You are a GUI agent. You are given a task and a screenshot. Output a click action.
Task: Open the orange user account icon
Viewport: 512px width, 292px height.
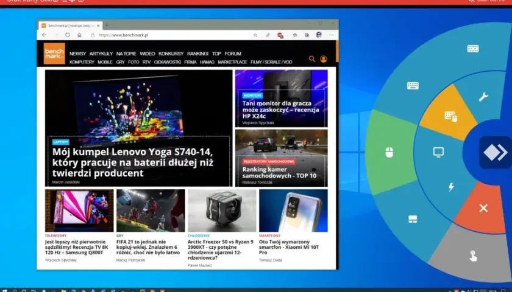pyautogui.click(x=324, y=58)
